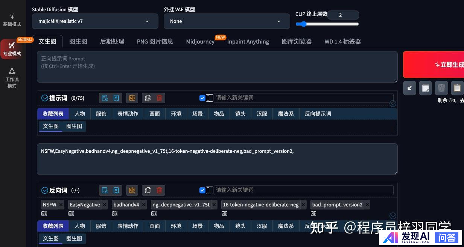Image resolution: width=464 pixels, height=247 pixels.
Task: Click 反向词 请输入新关键词 input field
Action: (x=303, y=190)
